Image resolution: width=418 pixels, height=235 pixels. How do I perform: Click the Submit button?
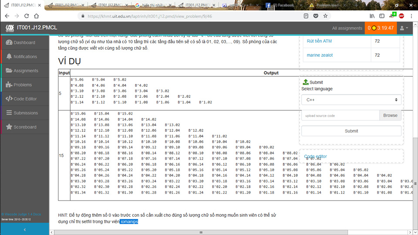pos(351,131)
